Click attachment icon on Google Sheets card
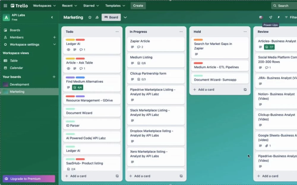The width and height of the screenshot is (297, 185). [267, 146]
